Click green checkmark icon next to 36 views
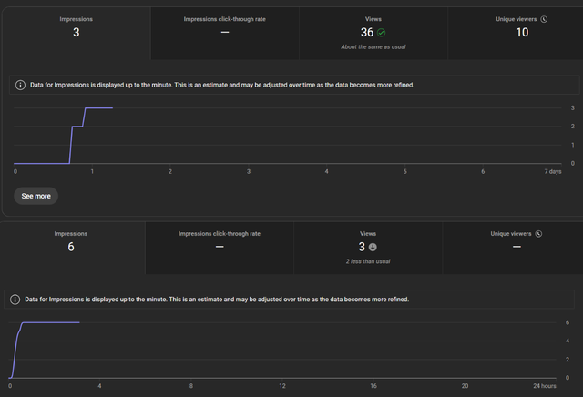Screen dimensions: 583x397 [x=382, y=33]
